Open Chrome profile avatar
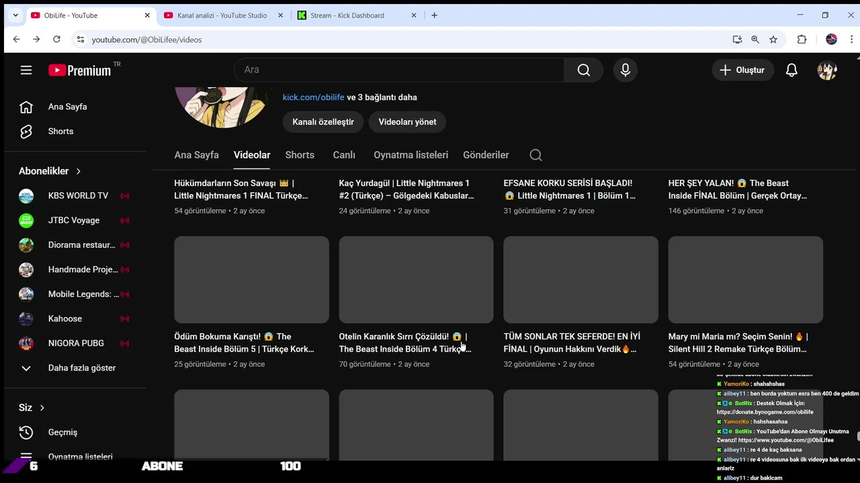Image resolution: width=860 pixels, height=483 pixels. coord(831,40)
